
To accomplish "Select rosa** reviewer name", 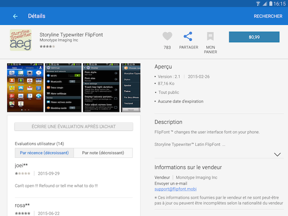I will pyautogui.click(x=22, y=205).
